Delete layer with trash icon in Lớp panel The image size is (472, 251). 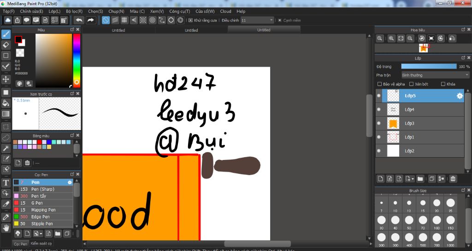pyautogui.click(x=453, y=179)
